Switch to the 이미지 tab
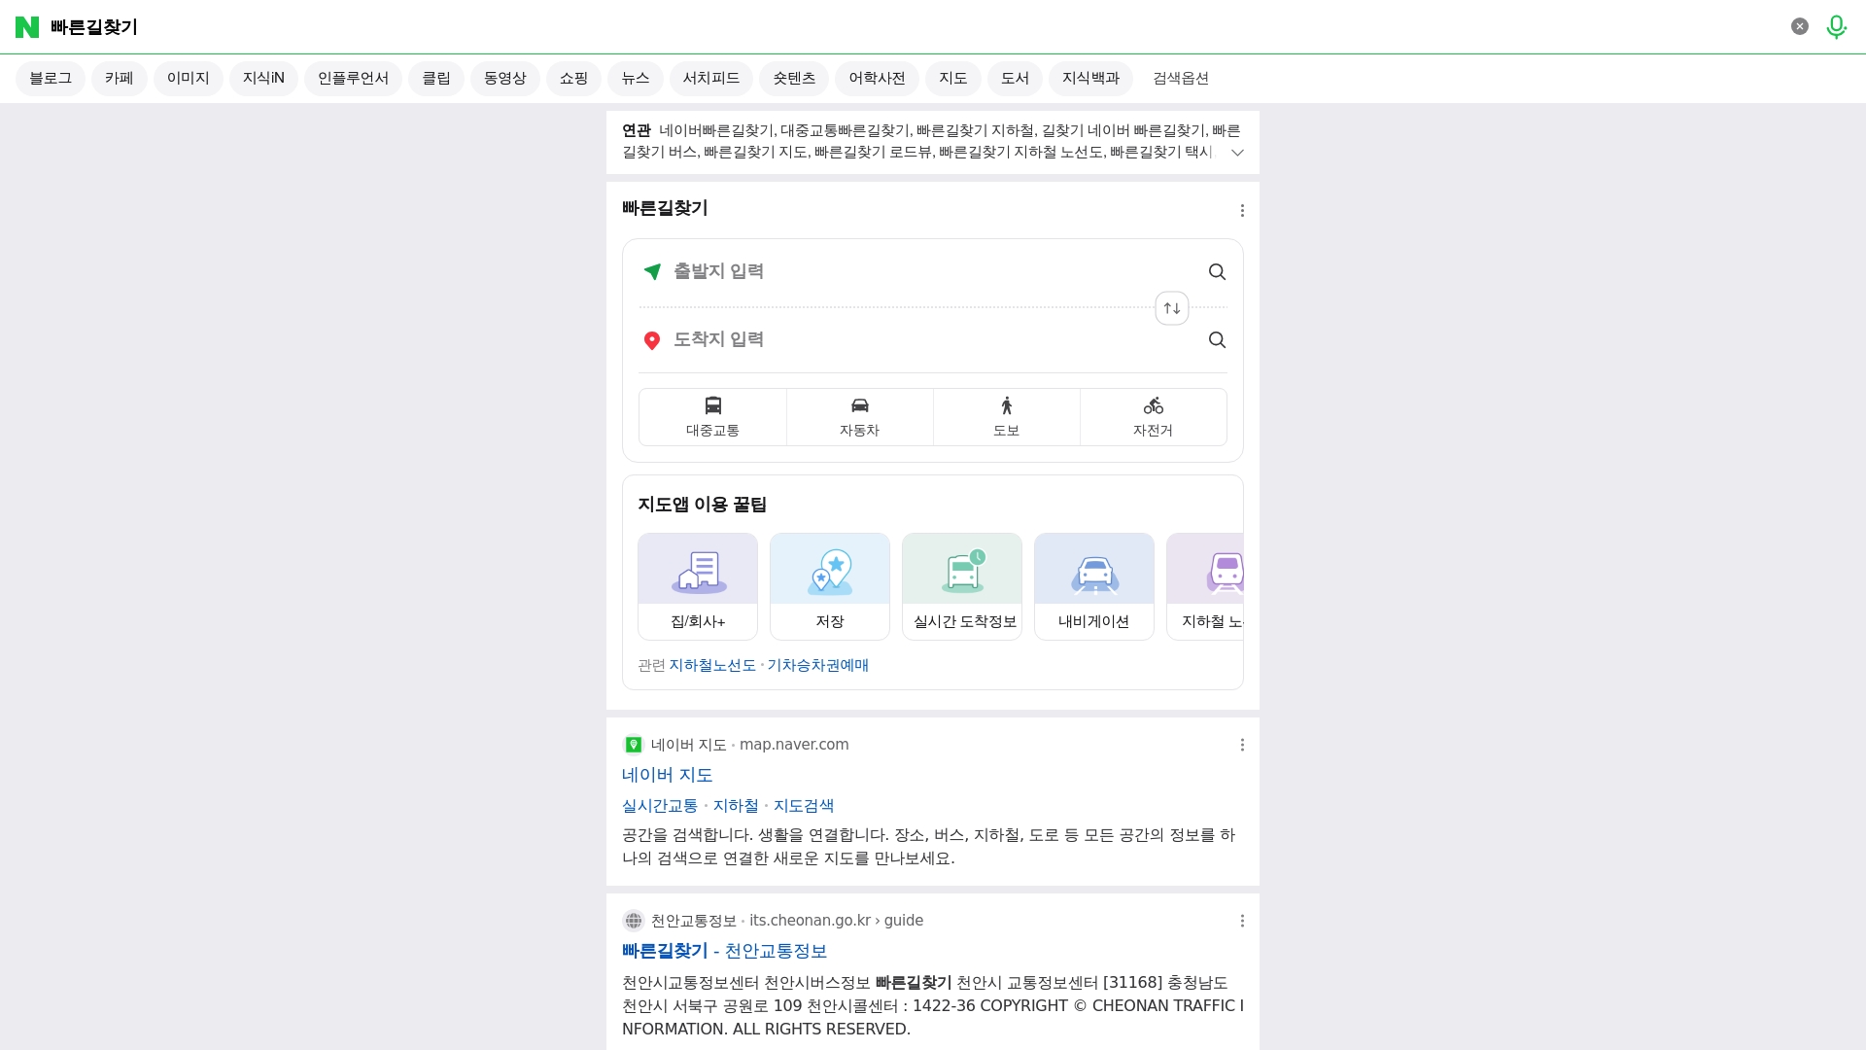 coord(189,79)
